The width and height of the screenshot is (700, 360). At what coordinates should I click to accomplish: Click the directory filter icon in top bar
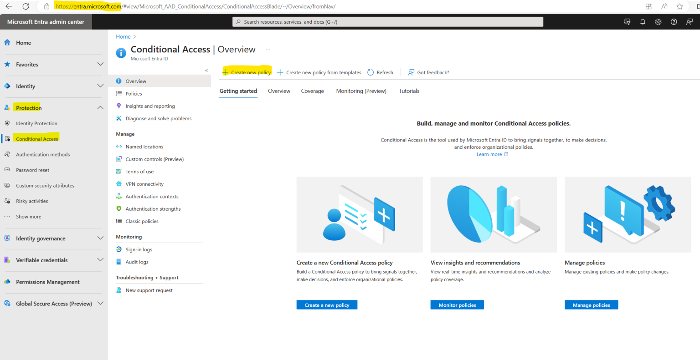(627, 21)
